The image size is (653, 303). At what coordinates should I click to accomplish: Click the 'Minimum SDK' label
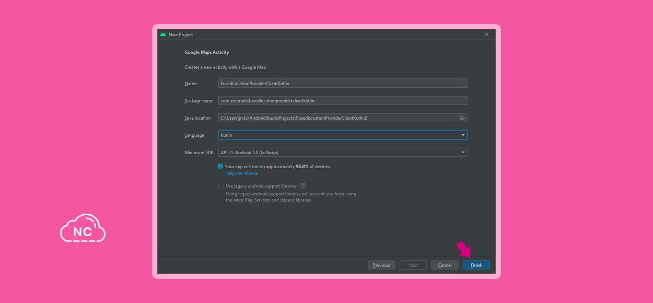click(199, 153)
